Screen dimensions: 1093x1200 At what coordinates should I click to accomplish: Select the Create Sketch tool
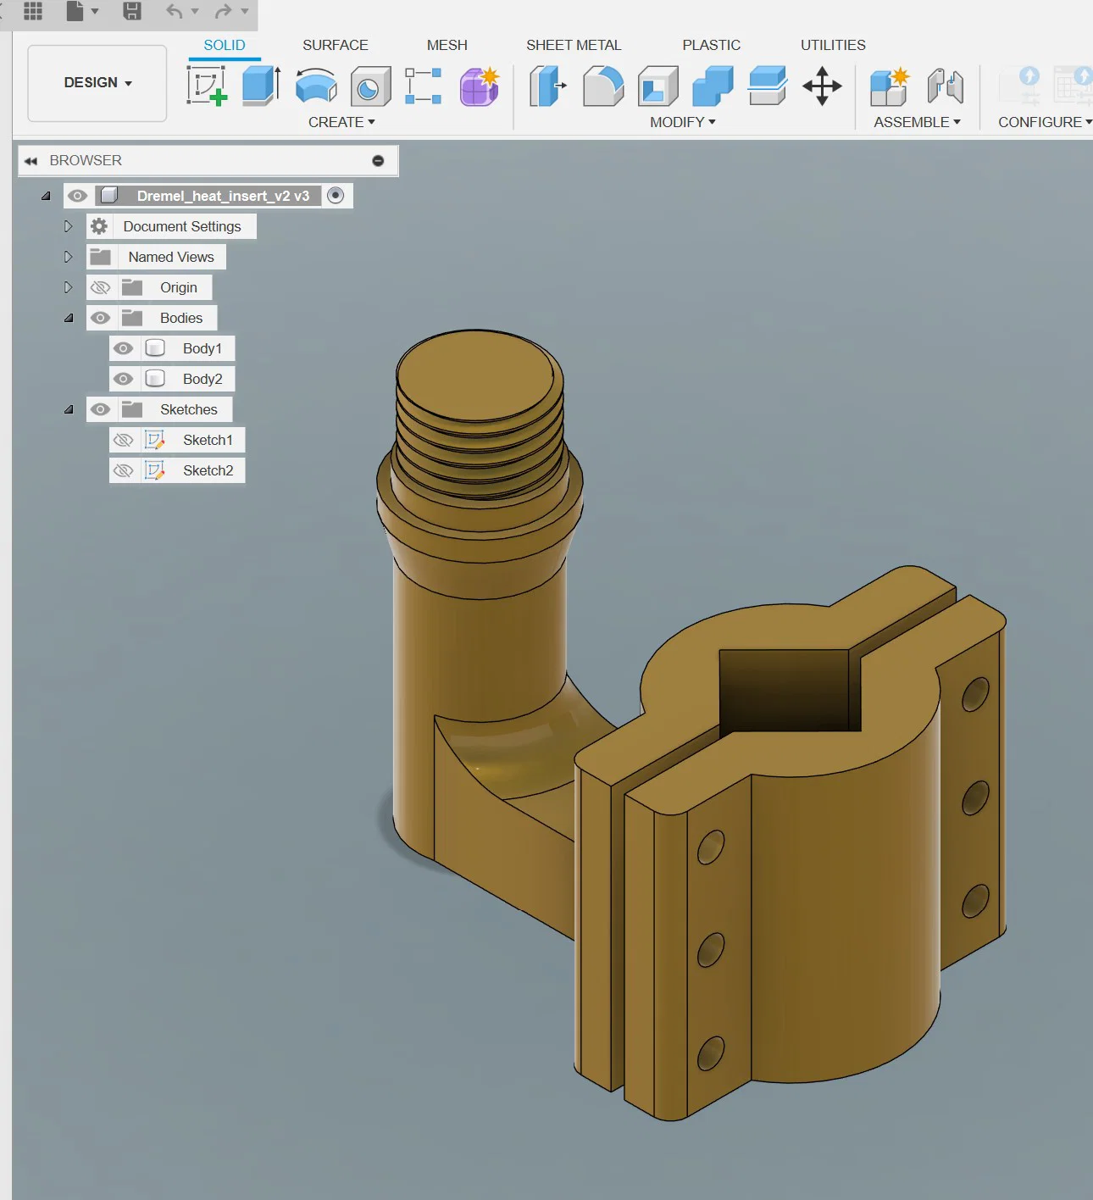point(207,86)
